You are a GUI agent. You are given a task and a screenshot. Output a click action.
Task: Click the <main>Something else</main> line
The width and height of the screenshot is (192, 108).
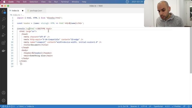coord(38,56)
